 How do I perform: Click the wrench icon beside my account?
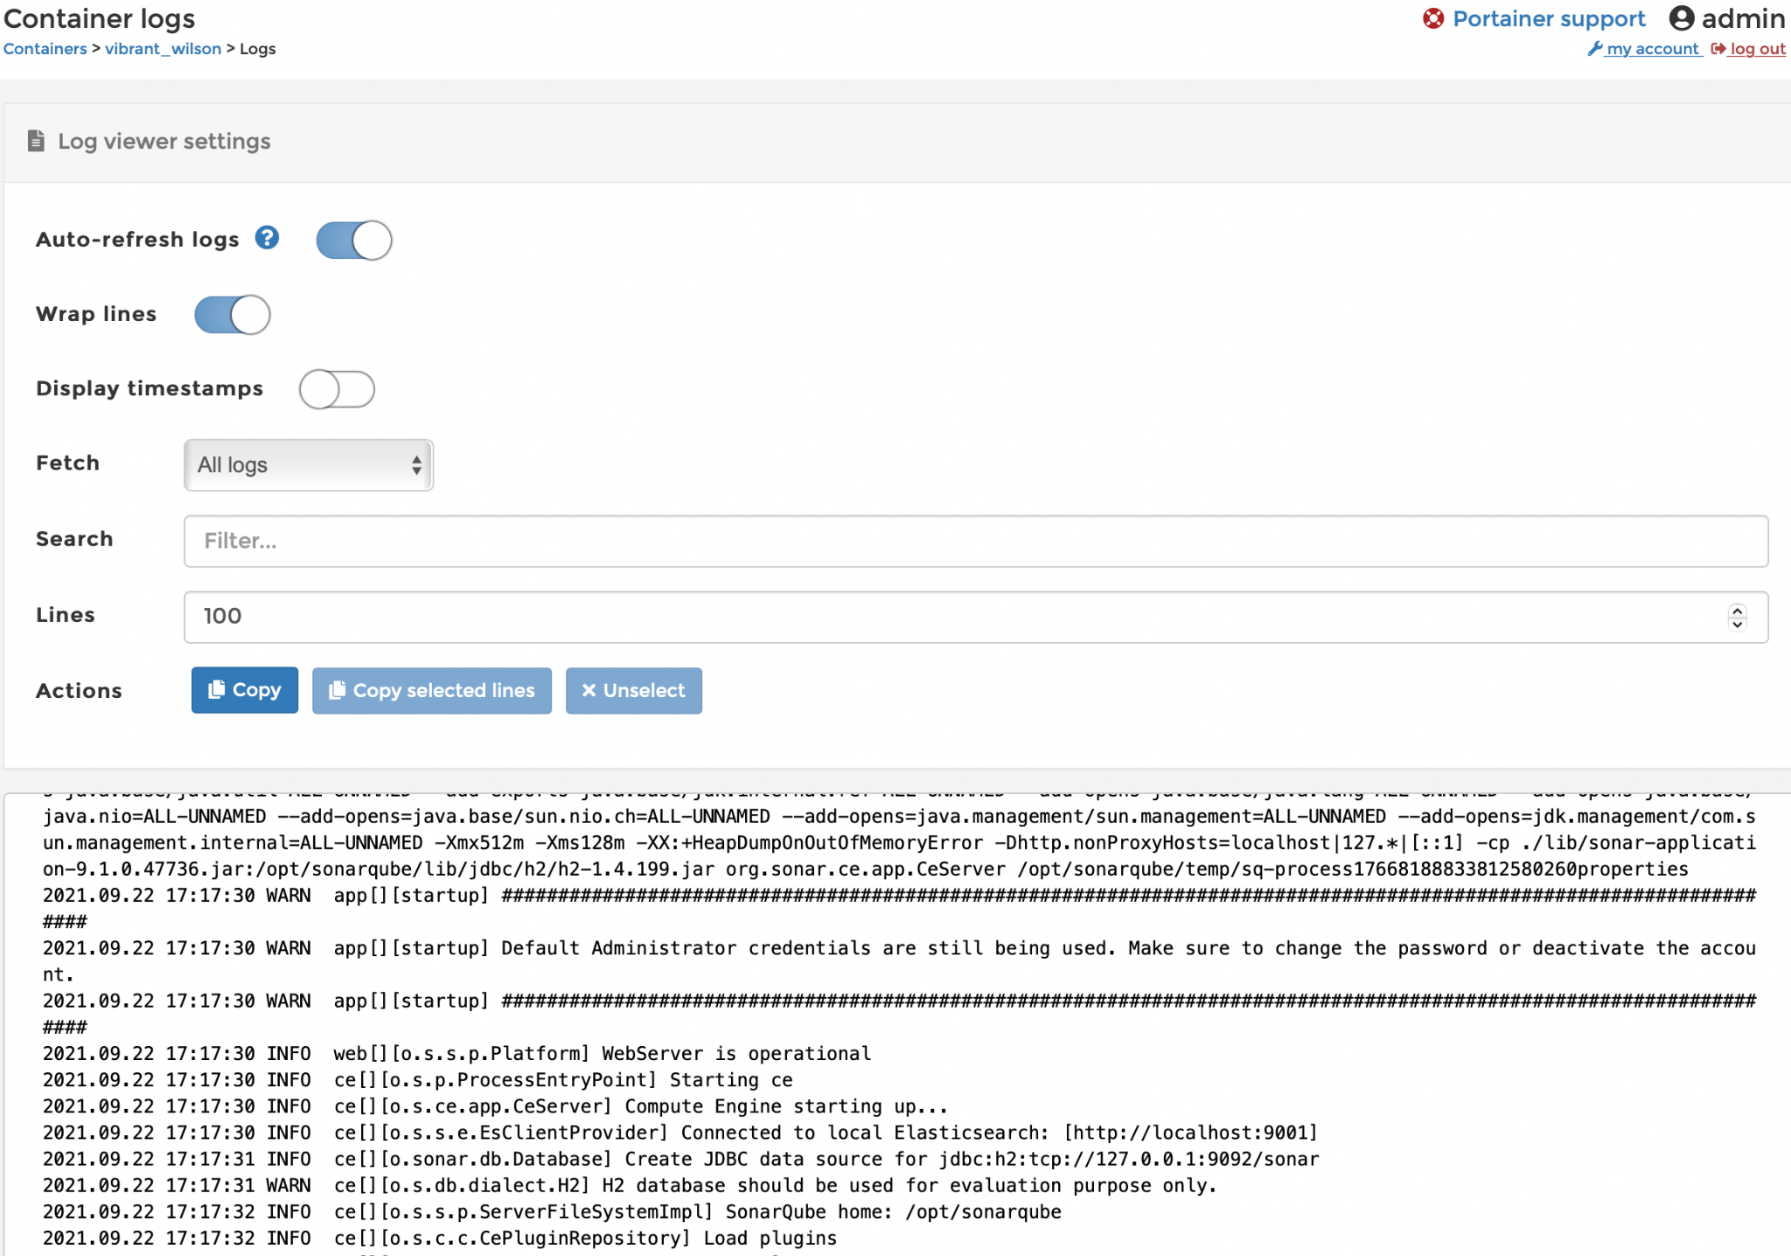1595,49
